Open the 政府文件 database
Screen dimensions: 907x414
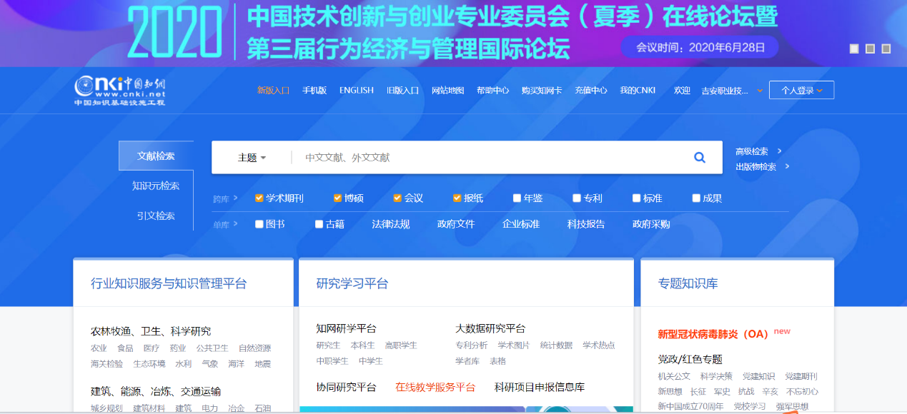point(456,224)
